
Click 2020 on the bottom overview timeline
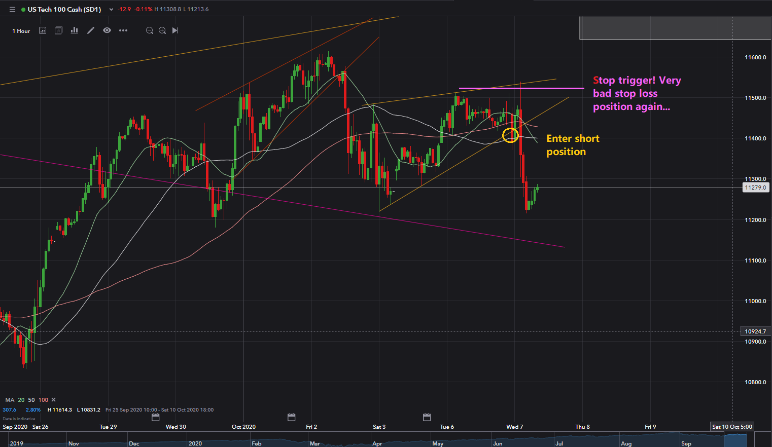tap(195, 443)
